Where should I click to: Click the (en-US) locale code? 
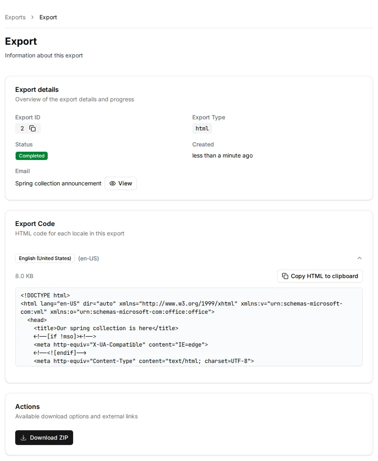point(89,258)
